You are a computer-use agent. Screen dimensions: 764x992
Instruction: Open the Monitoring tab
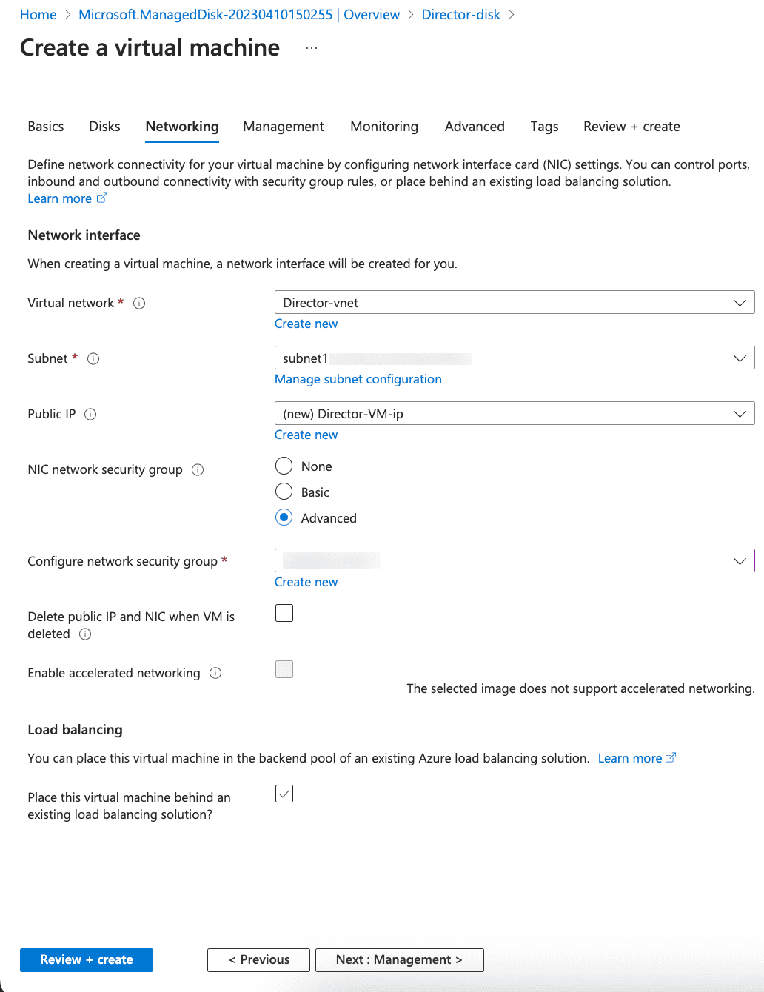[x=384, y=127]
